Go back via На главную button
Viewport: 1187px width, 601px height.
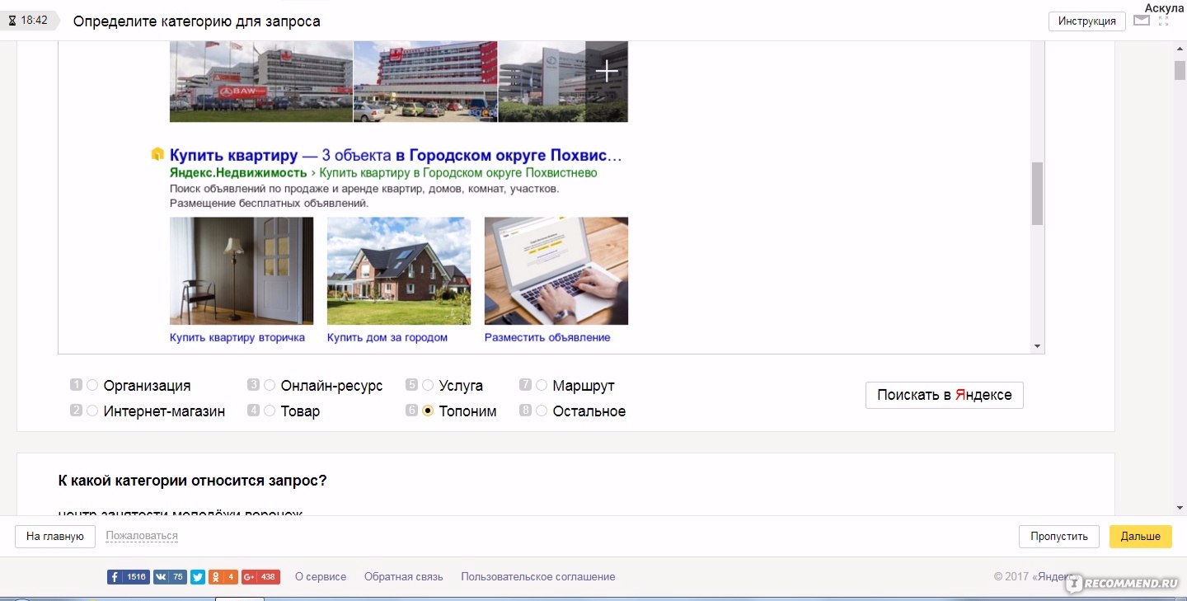point(55,537)
